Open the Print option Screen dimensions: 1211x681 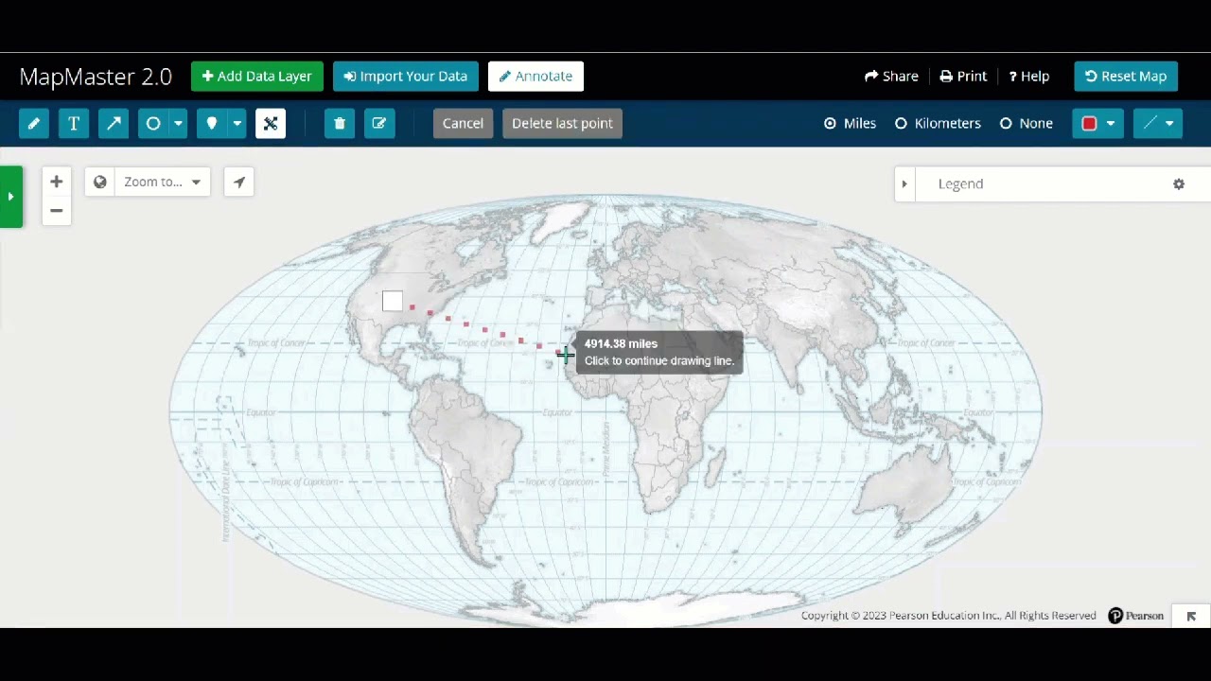tap(963, 77)
